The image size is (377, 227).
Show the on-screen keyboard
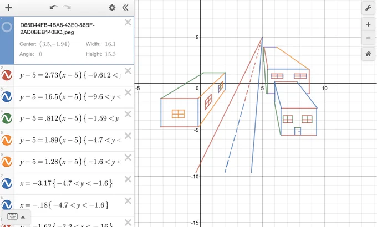pyautogui.click(x=12, y=216)
